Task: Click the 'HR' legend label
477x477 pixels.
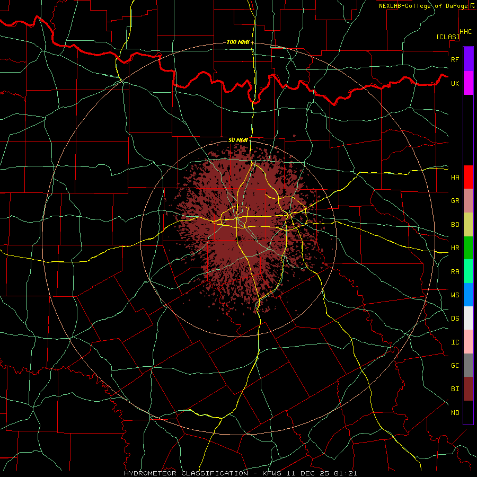Action: point(455,248)
